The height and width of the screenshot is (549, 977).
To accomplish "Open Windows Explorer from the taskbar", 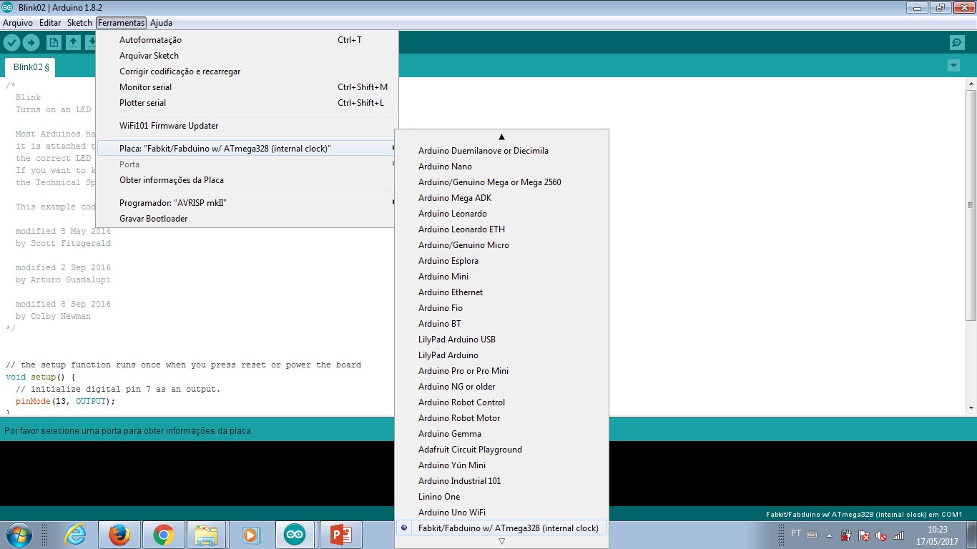I will point(207,535).
